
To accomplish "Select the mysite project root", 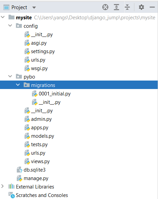I will pyautogui.click(x=24, y=18).
